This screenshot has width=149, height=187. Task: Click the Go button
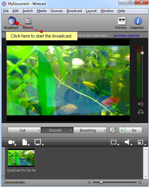(134, 130)
